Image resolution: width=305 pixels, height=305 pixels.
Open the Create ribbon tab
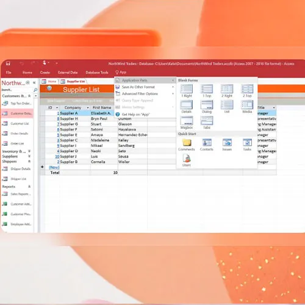pyautogui.click(x=45, y=73)
